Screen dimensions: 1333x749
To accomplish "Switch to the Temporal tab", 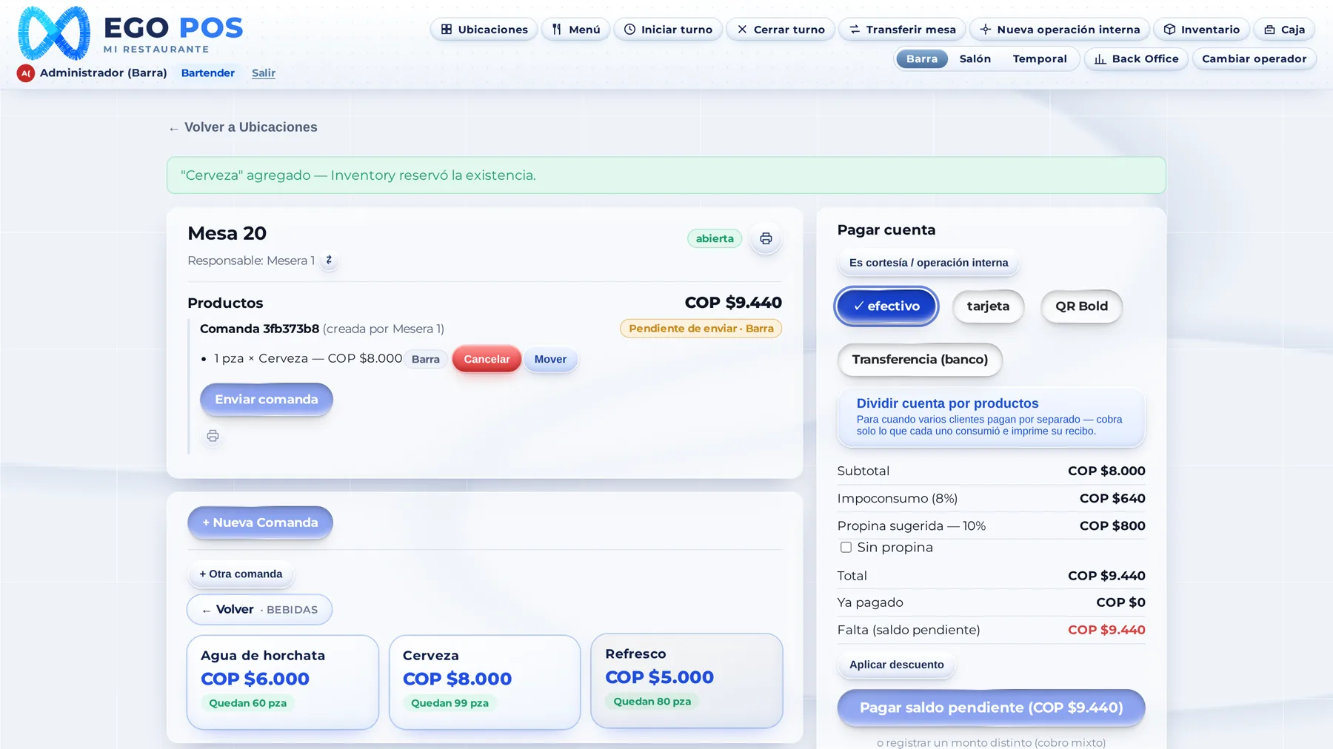I will (1040, 59).
